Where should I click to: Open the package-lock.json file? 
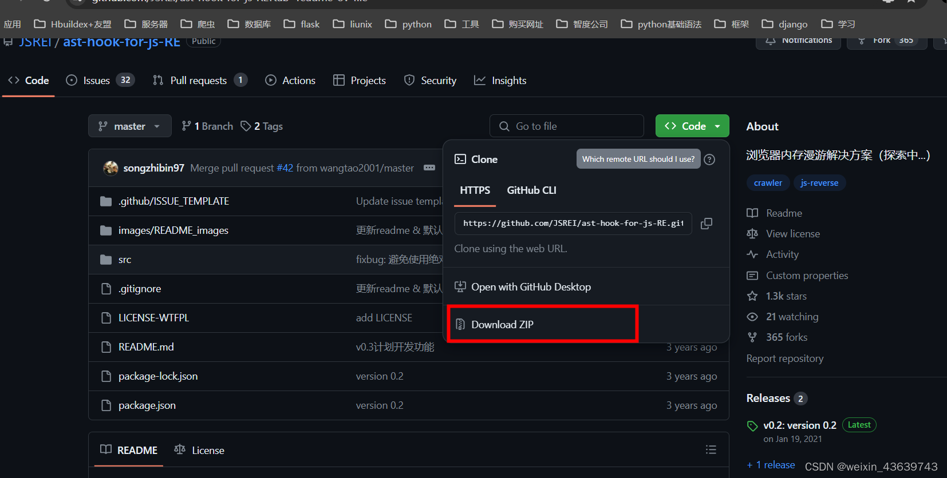(x=158, y=376)
